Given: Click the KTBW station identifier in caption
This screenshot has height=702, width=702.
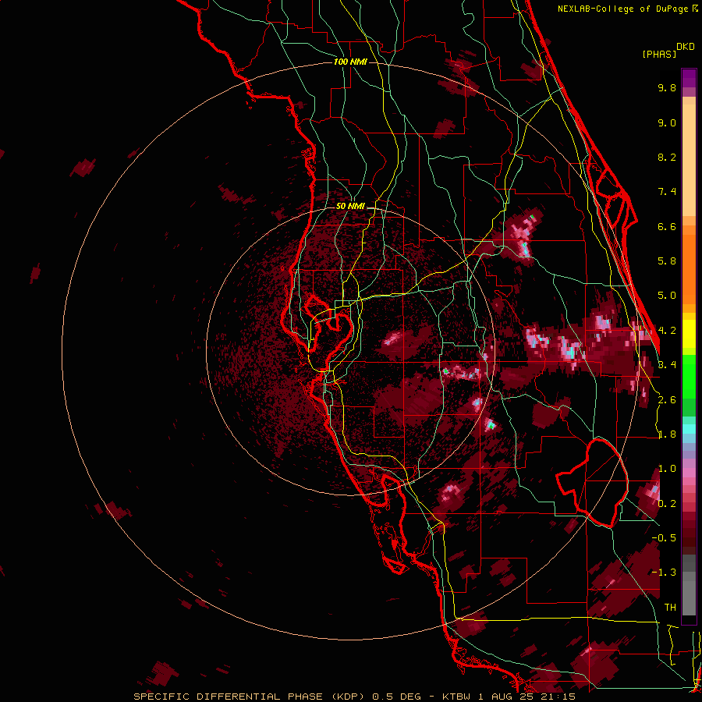Looking at the screenshot, I should tap(457, 697).
